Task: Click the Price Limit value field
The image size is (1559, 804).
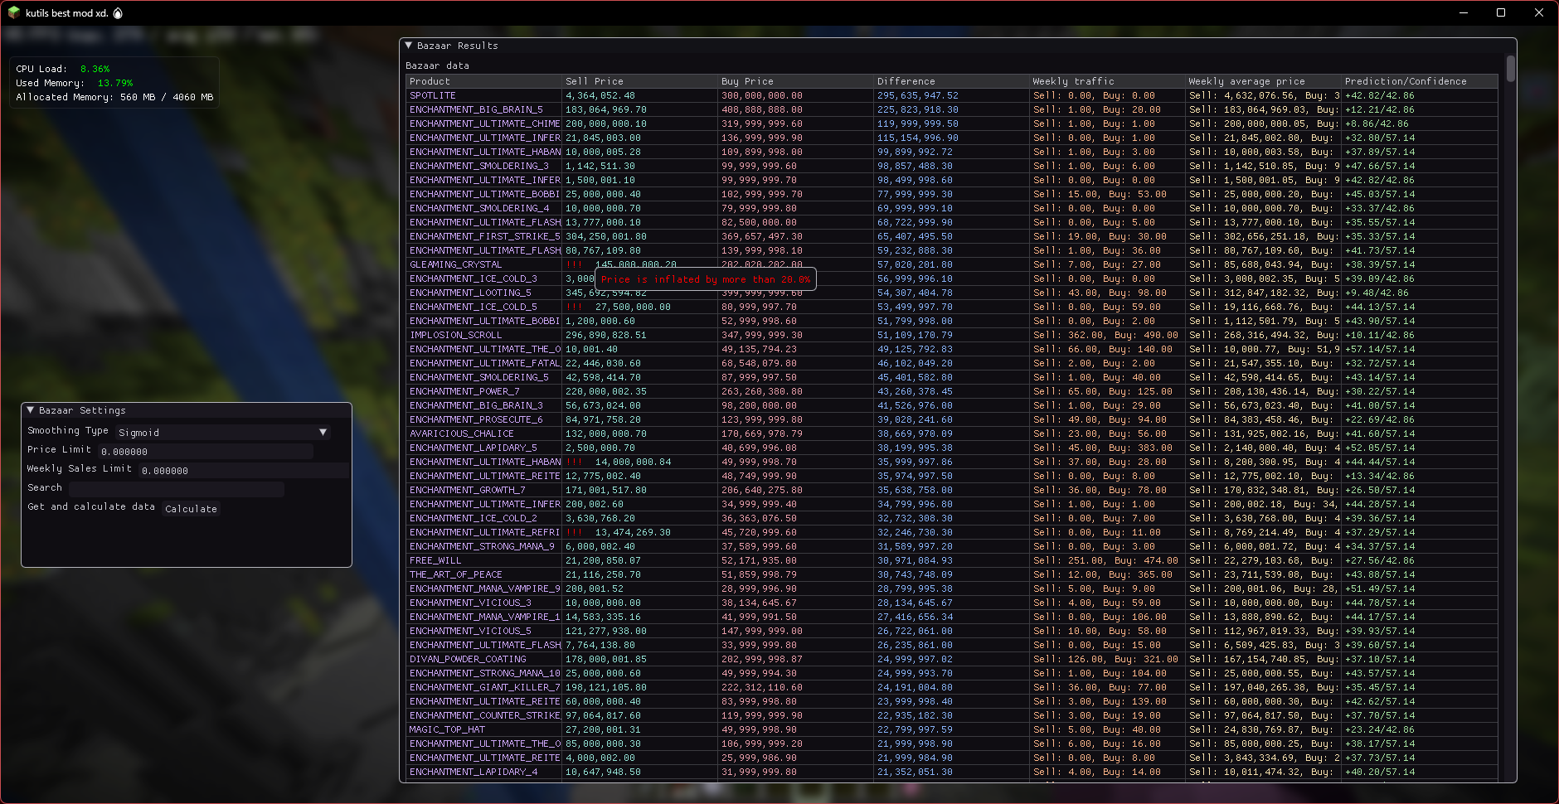Action: 205,451
